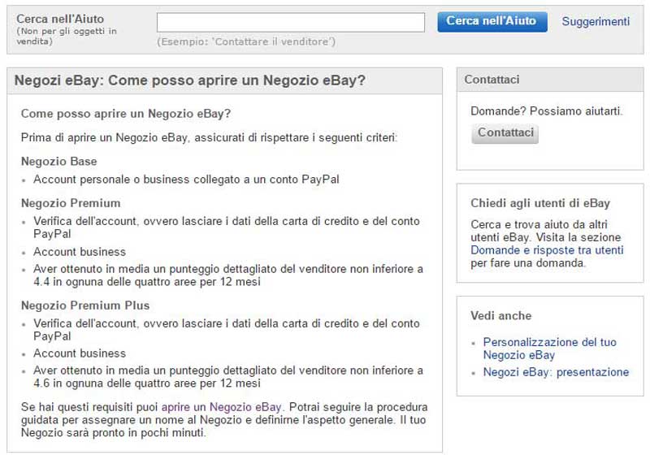Click the Negozio Premium heading
This screenshot has width=650, height=455.
71,203
